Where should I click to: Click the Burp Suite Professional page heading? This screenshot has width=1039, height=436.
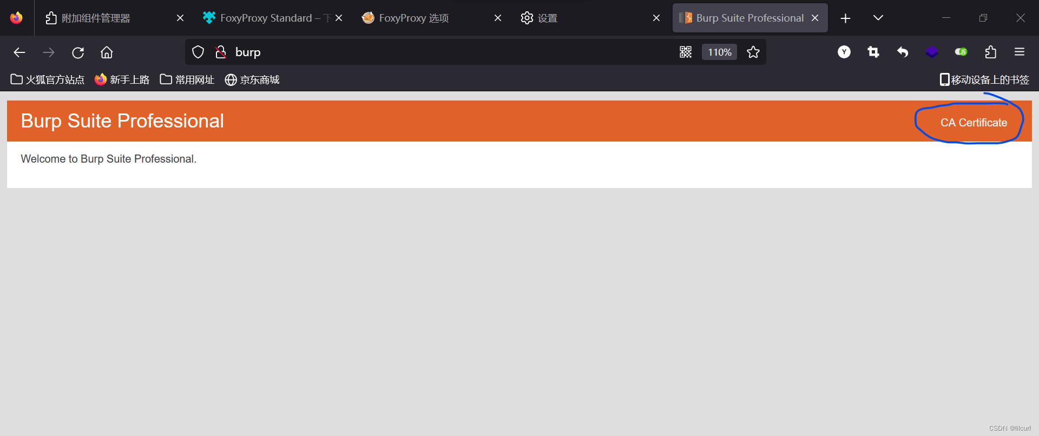pyautogui.click(x=122, y=121)
